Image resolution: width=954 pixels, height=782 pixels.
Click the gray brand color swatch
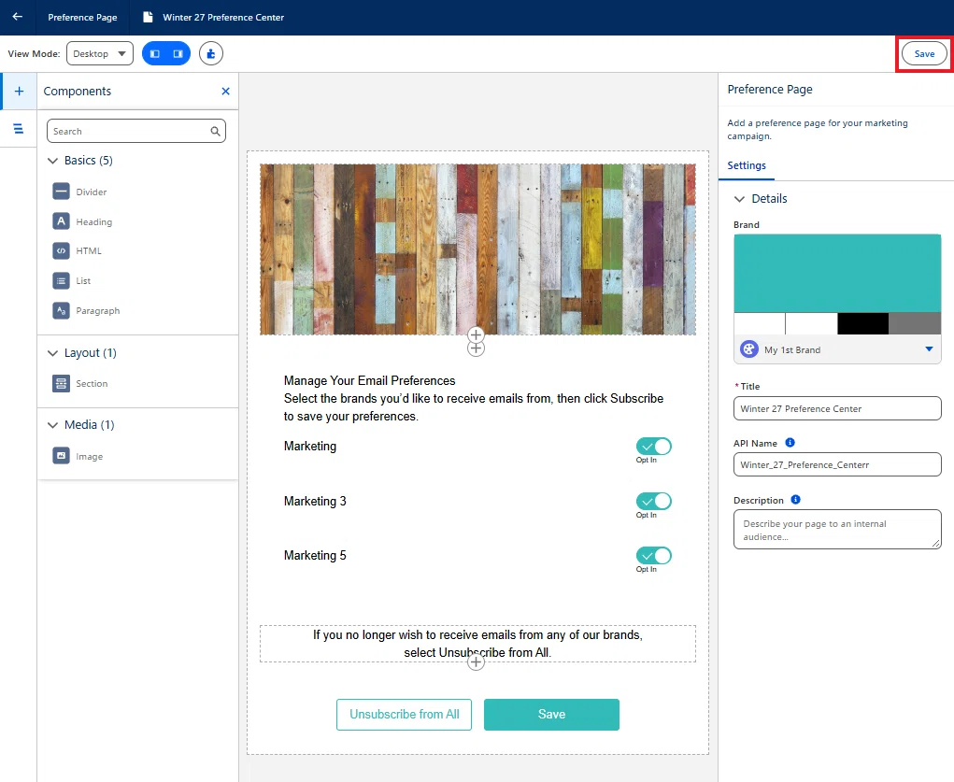point(915,324)
